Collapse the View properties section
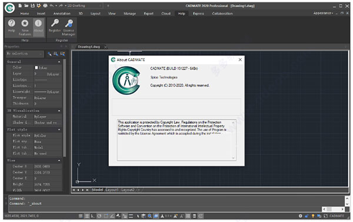The height and width of the screenshot is (222, 353). (59, 161)
